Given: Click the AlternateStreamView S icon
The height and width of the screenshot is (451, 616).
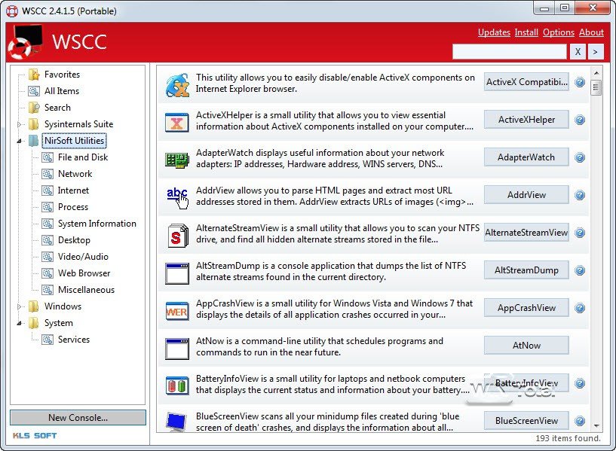Looking at the screenshot, I should [177, 236].
